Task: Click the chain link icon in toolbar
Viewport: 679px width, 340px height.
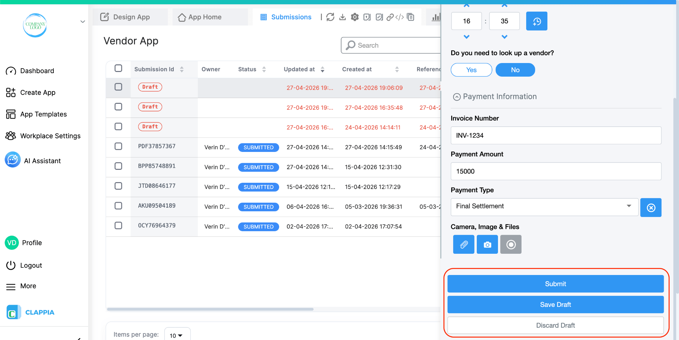Action: click(x=390, y=17)
